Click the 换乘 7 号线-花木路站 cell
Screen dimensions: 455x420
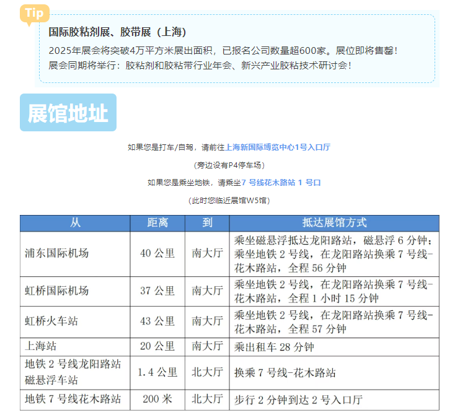point(334,373)
